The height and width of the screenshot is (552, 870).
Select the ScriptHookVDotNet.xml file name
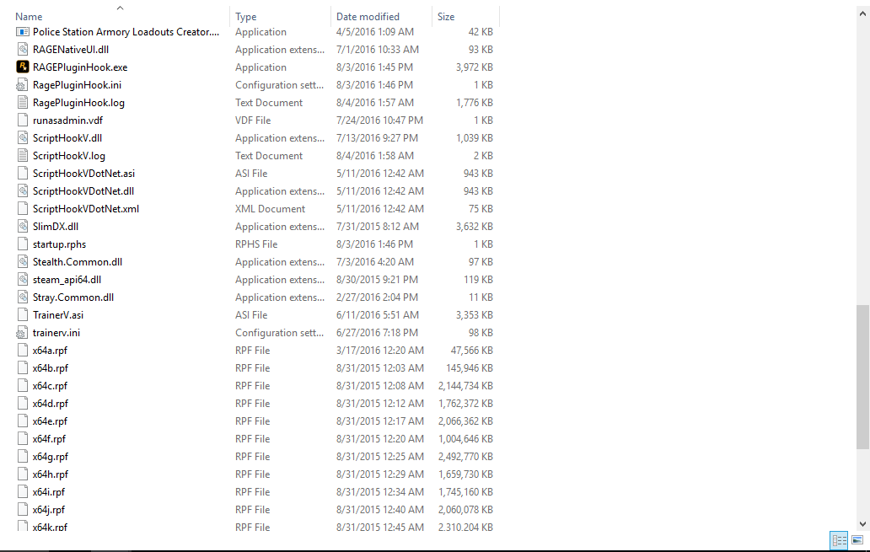[x=86, y=209]
